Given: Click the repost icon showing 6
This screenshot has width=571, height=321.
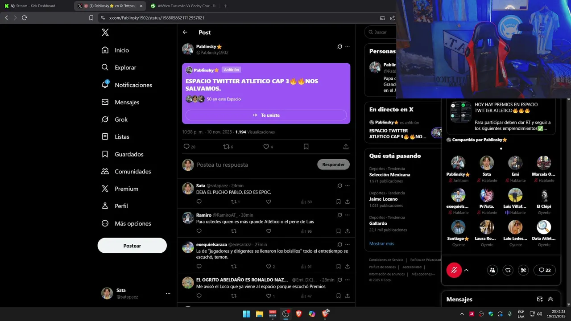Looking at the screenshot, I should click(x=226, y=146).
